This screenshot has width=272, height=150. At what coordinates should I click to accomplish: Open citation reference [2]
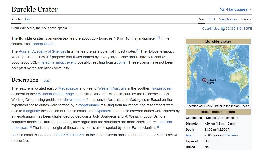coord(138,51)
